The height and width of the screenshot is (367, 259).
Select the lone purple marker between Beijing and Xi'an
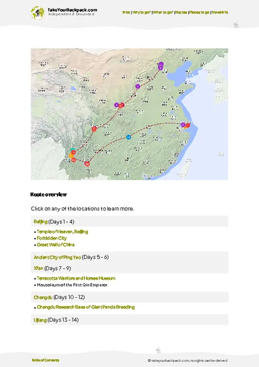point(138,86)
